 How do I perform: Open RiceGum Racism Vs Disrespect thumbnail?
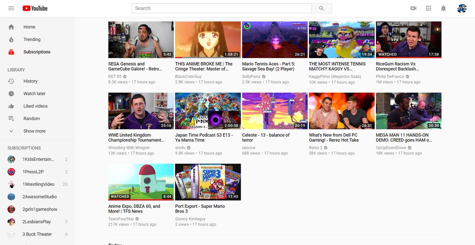coord(408,40)
